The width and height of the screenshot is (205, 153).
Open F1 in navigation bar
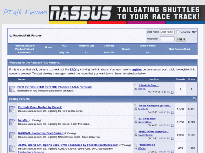pos(86,52)
